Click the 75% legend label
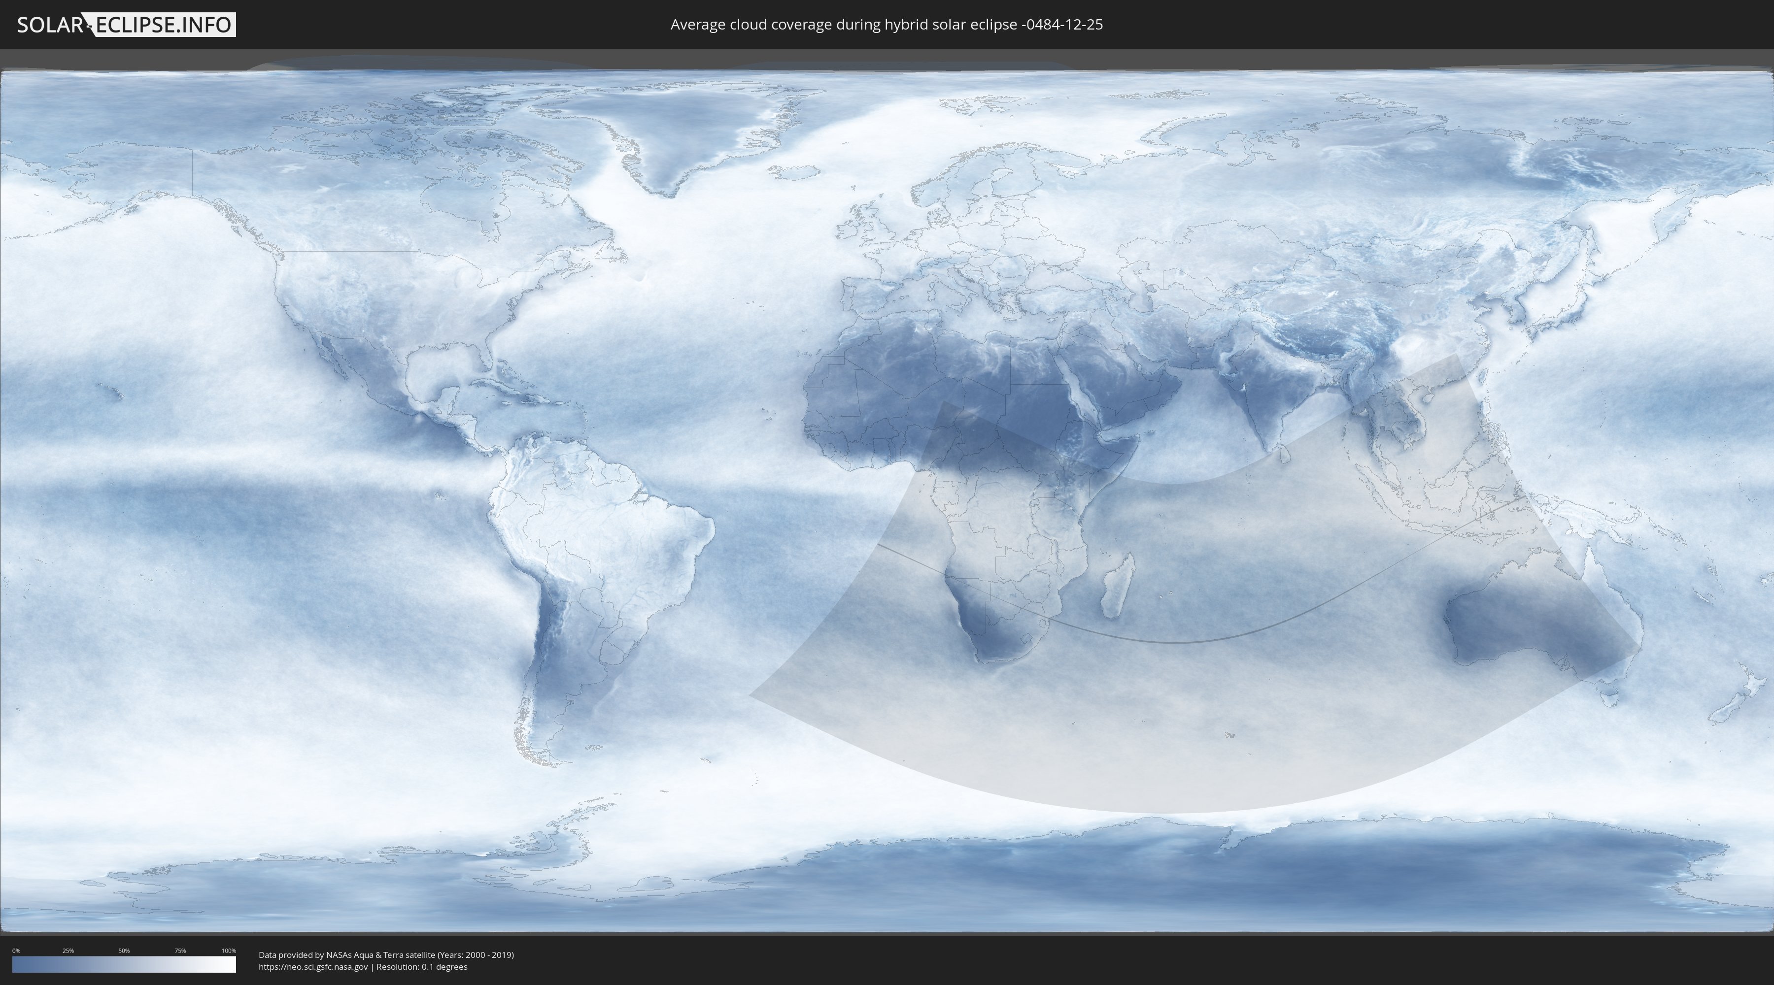 (180, 951)
